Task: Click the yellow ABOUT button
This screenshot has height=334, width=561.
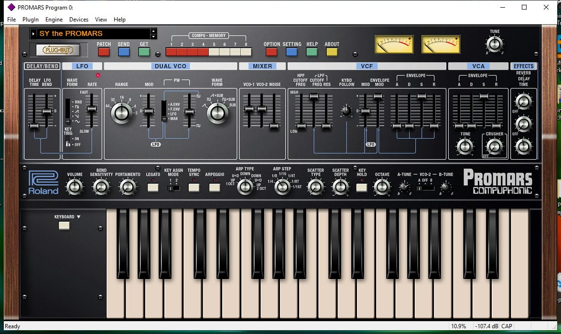Action: (x=332, y=52)
